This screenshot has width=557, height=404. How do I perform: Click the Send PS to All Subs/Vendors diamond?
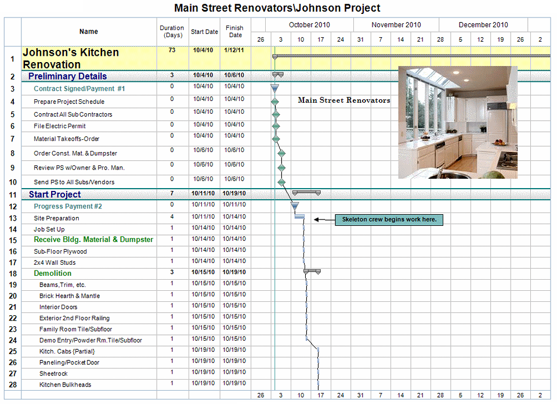point(282,182)
